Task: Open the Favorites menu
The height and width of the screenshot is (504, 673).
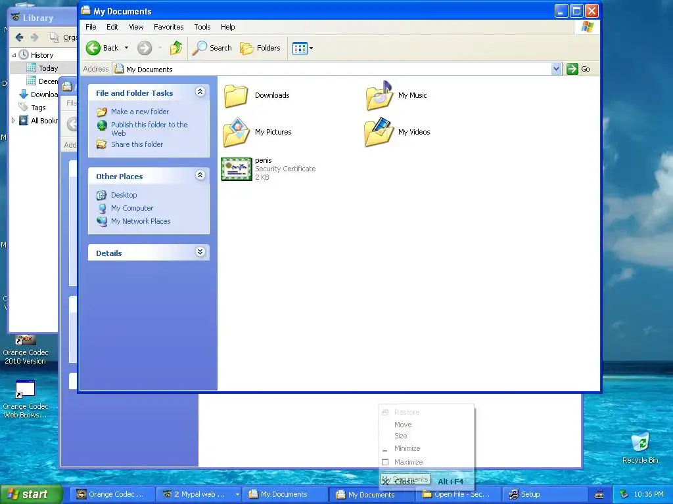Action: point(169,27)
